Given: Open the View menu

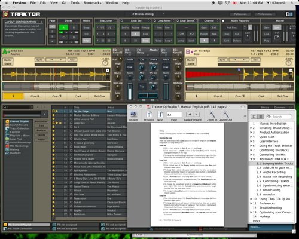Looking at the screenshot, I should click(54, 3).
